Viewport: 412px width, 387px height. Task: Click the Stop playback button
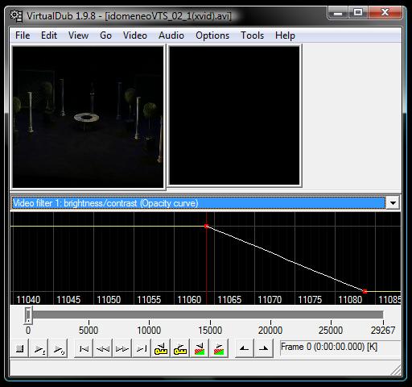[x=19, y=348]
